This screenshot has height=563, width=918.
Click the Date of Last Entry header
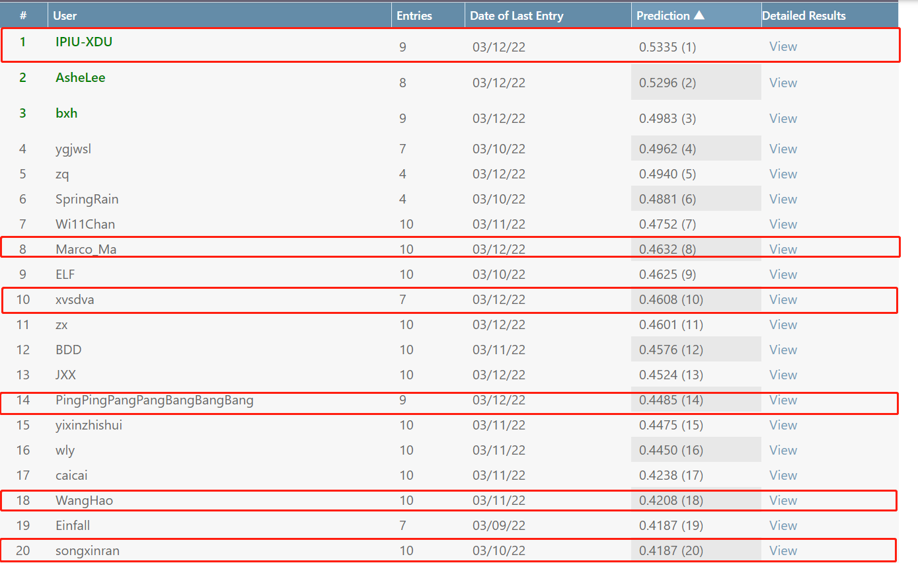point(516,15)
